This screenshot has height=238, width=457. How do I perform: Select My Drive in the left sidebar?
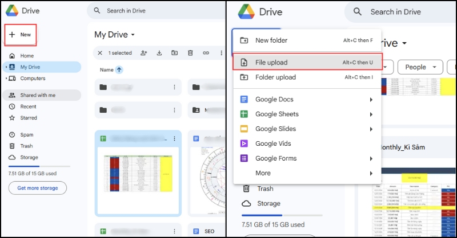tap(42, 67)
